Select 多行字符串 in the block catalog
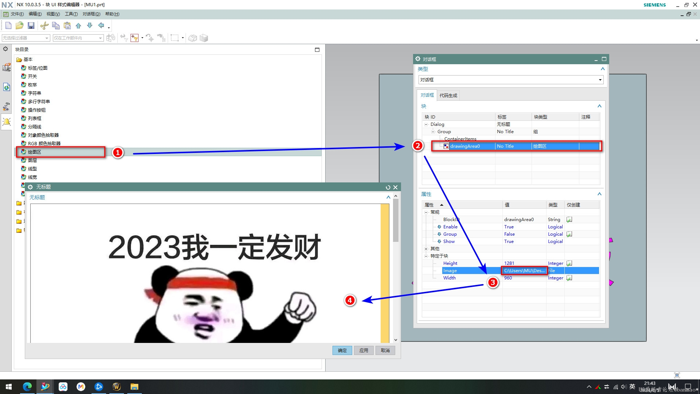This screenshot has height=394, width=700. 39,101
